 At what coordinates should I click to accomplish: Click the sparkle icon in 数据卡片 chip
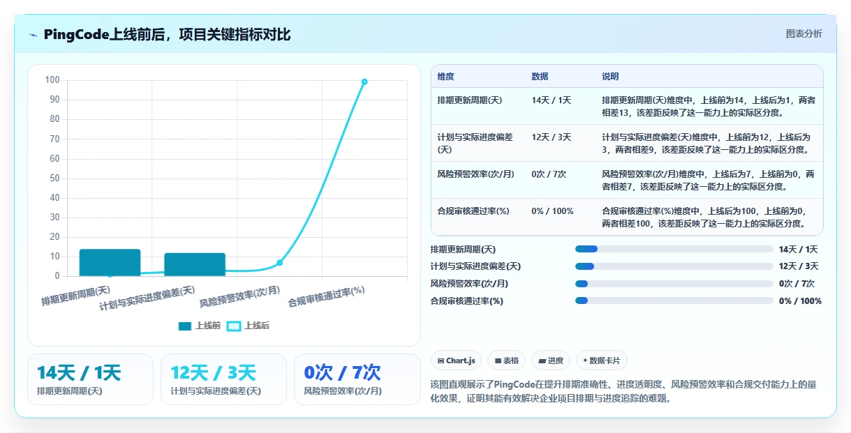point(585,360)
